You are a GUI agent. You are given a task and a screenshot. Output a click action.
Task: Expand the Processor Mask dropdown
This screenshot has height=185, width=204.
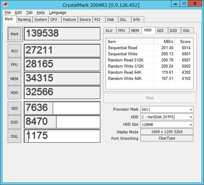167,109
